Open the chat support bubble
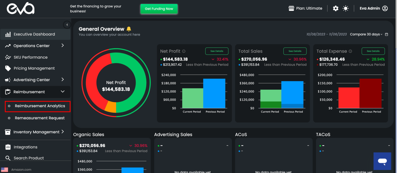Viewport: 397px width, 173px height. [x=382, y=161]
